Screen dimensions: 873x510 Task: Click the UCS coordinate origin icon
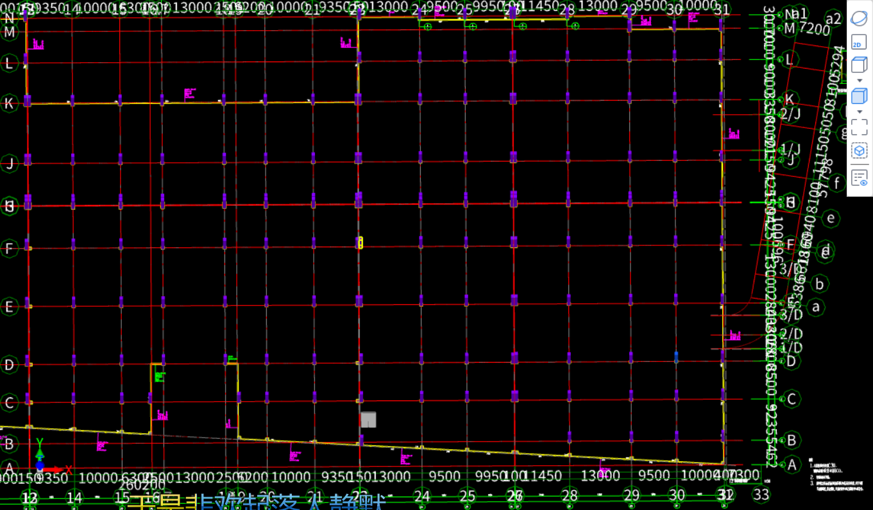point(40,467)
